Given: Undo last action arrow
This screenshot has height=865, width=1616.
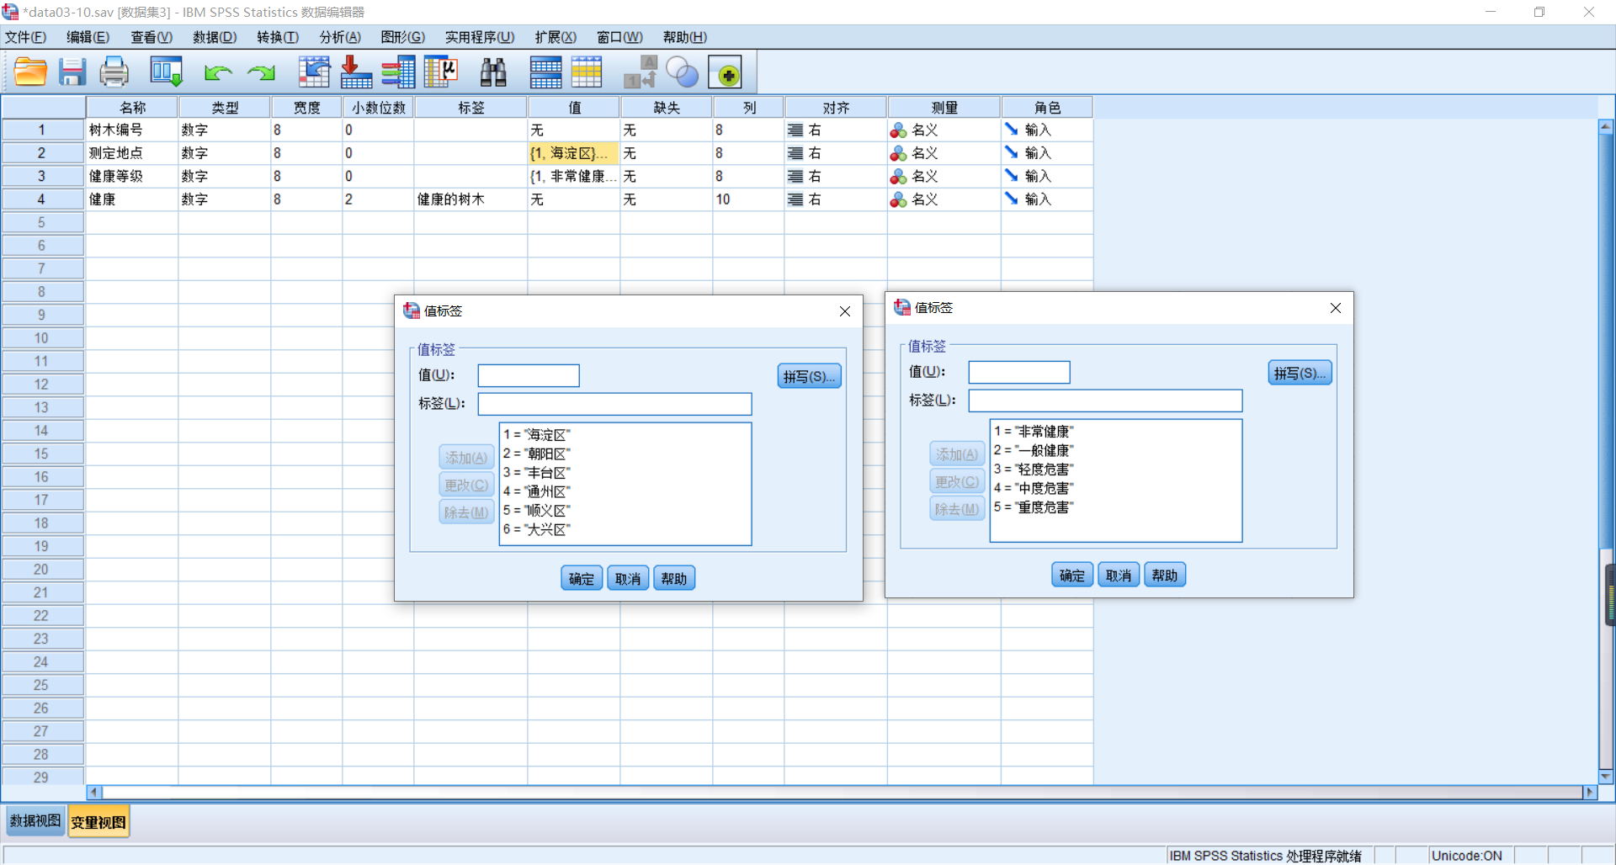Looking at the screenshot, I should (x=218, y=73).
